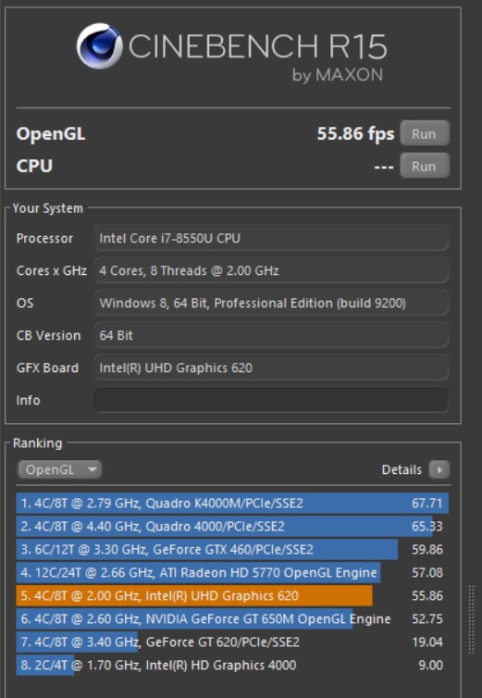The height and width of the screenshot is (698, 482).
Task: Click the panel resize grip on right edge
Action: [471, 619]
